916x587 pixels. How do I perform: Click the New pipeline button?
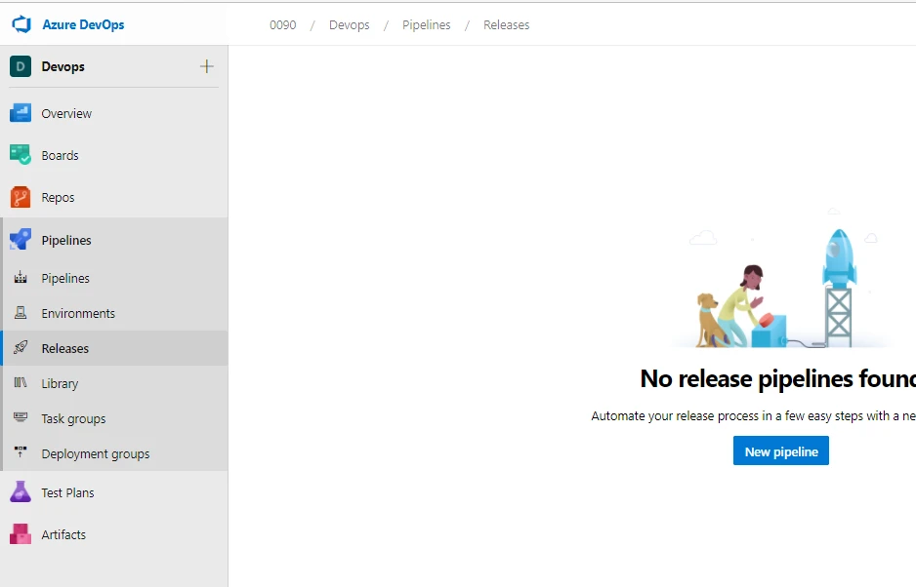[x=780, y=450]
